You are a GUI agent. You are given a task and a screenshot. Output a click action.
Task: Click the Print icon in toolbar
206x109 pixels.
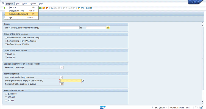point(52,8)
